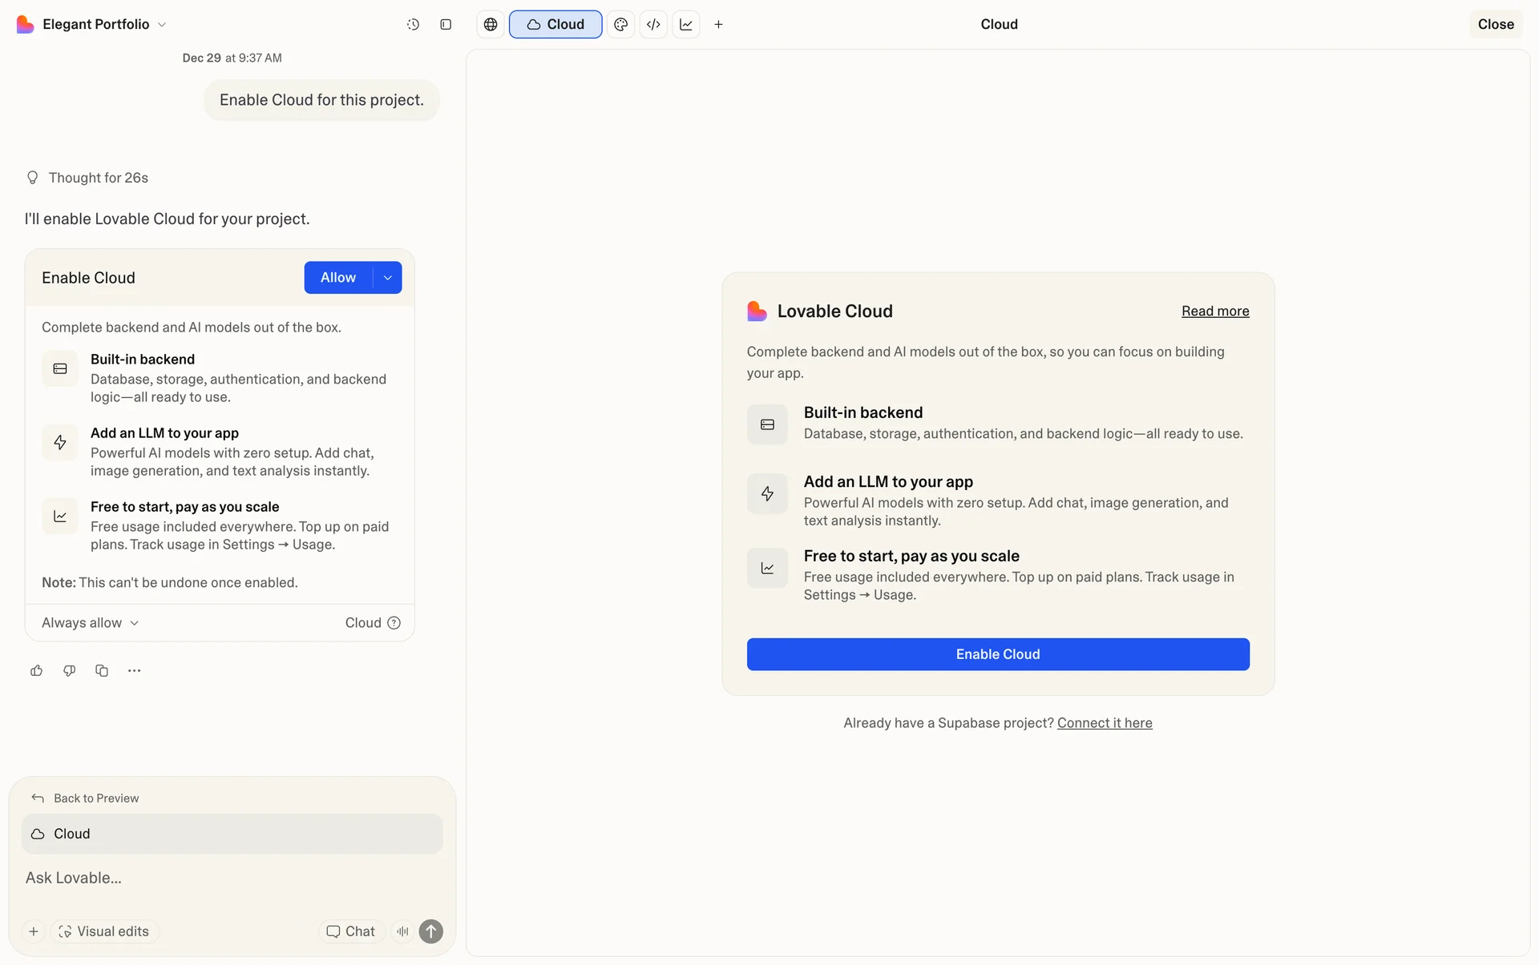Open the analytics chart icon
The image size is (1539, 965).
(686, 25)
